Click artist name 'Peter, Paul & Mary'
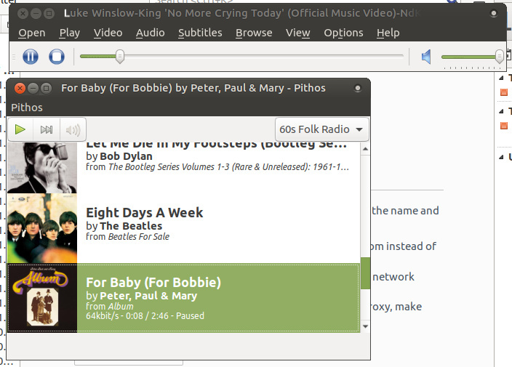This screenshot has height=367, width=512. coord(148,296)
